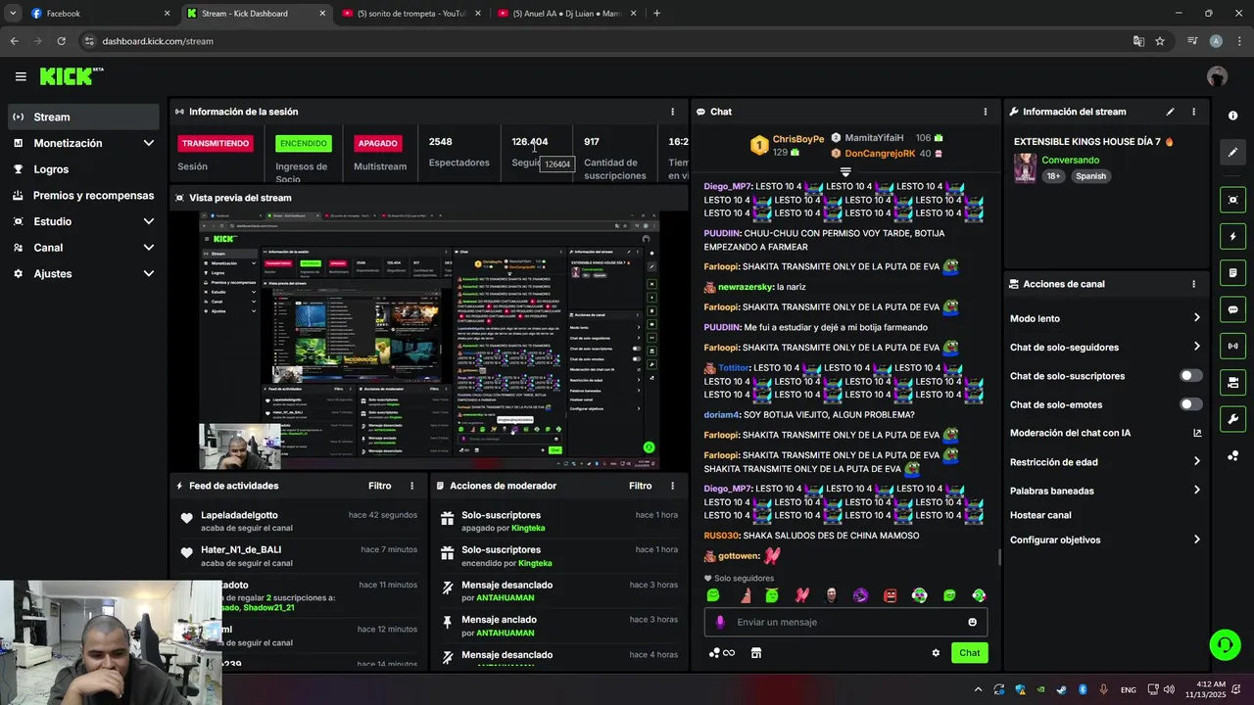The height and width of the screenshot is (705, 1254).
Task: Select Stream in the left sidebar
Action: pos(83,117)
